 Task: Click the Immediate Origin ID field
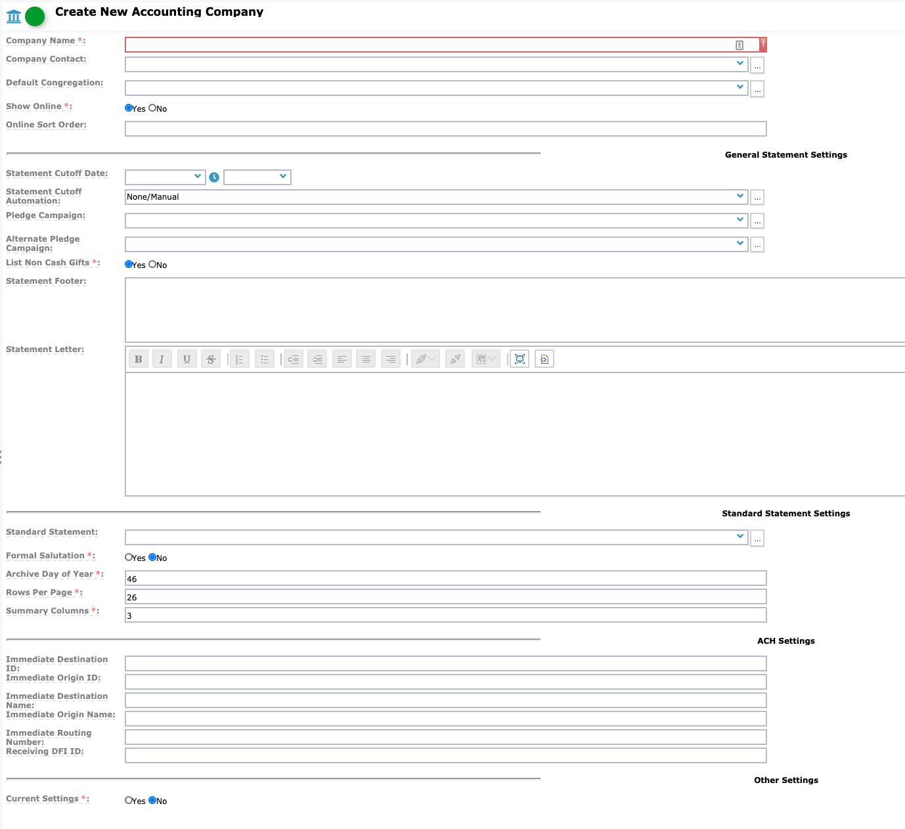pos(446,682)
